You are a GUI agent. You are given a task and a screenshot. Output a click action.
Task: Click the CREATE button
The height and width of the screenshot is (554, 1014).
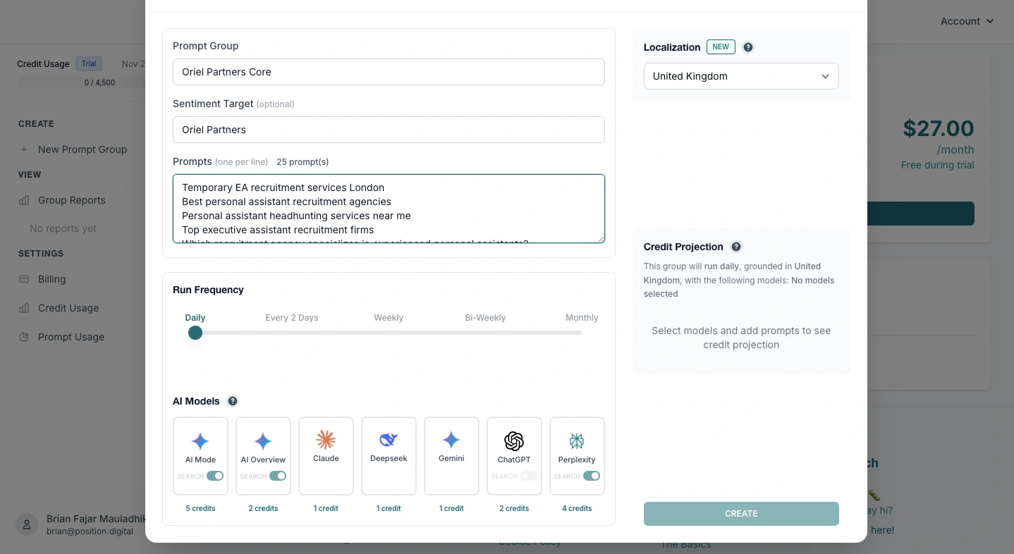pyautogui.click(x=741, y=514)
